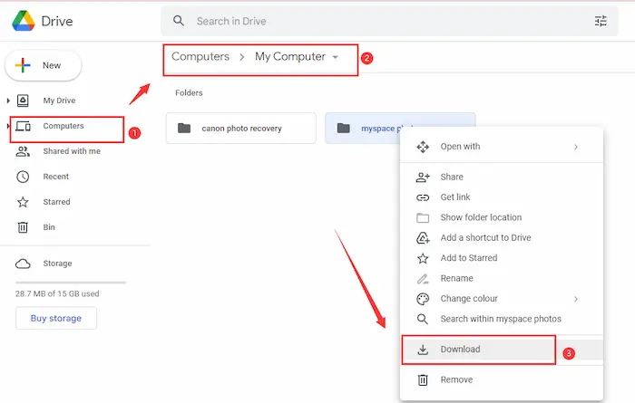Click the Get link chain icon

click(x=423, y=197)
